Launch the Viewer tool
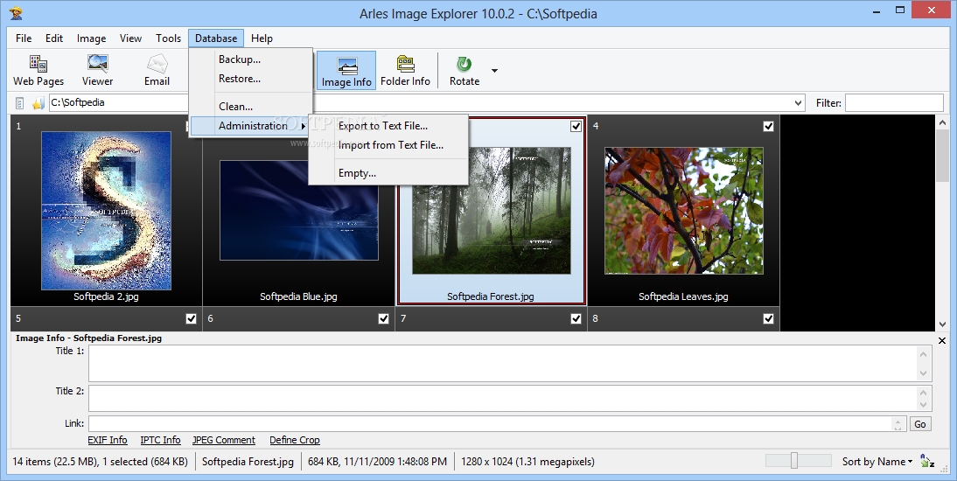The width and height of the screenshot is (957, 481). click(x=98, y=70)
